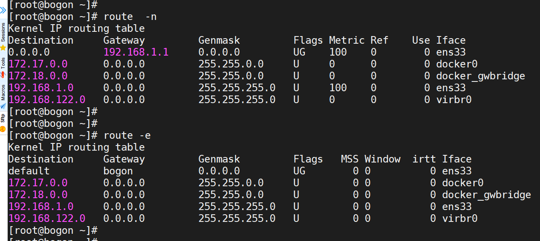This screenshot has height=241, width=540.
Task: Click the orange Sftp globe icon
Action: 3,129
